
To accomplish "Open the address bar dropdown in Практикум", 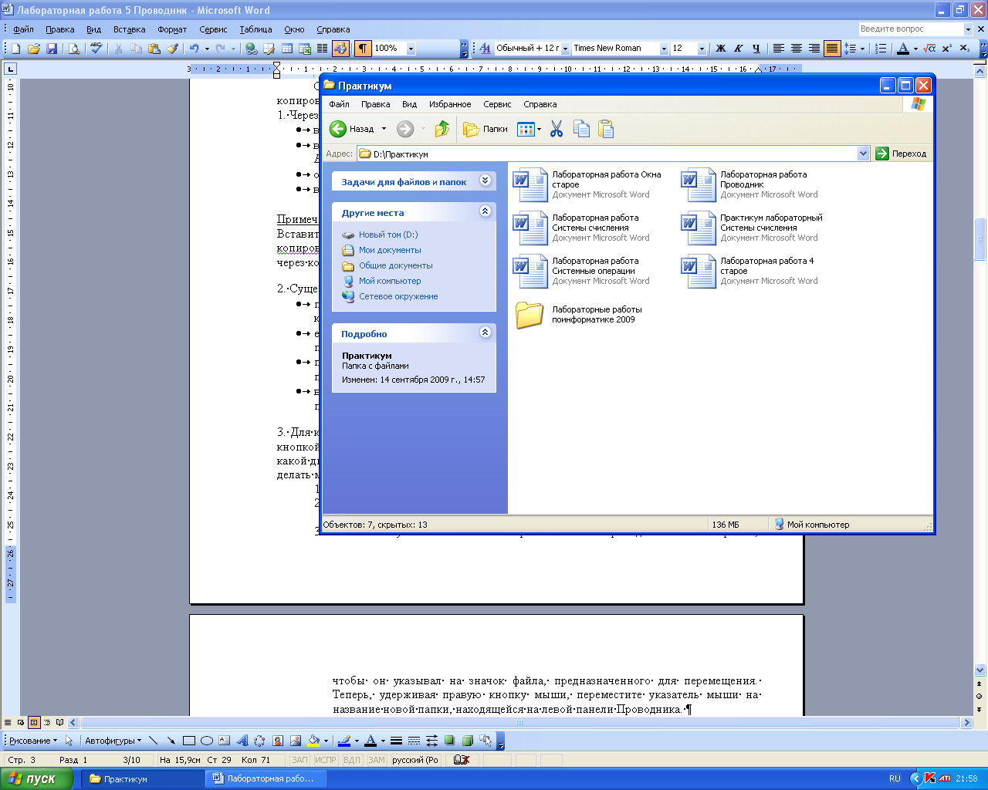I will [x=864, y=154].
